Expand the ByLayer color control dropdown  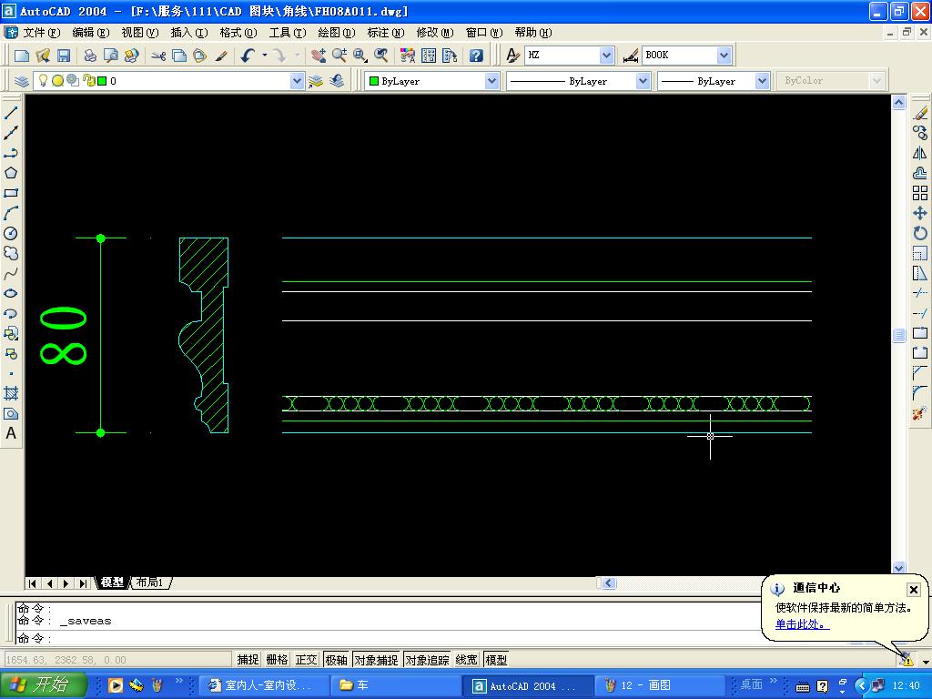pyautogui.click(x=491, y=81)
